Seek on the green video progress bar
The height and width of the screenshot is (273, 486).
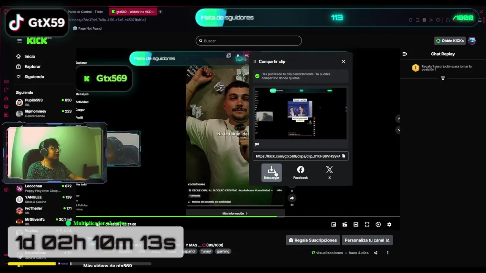click(x=238, y=217)
